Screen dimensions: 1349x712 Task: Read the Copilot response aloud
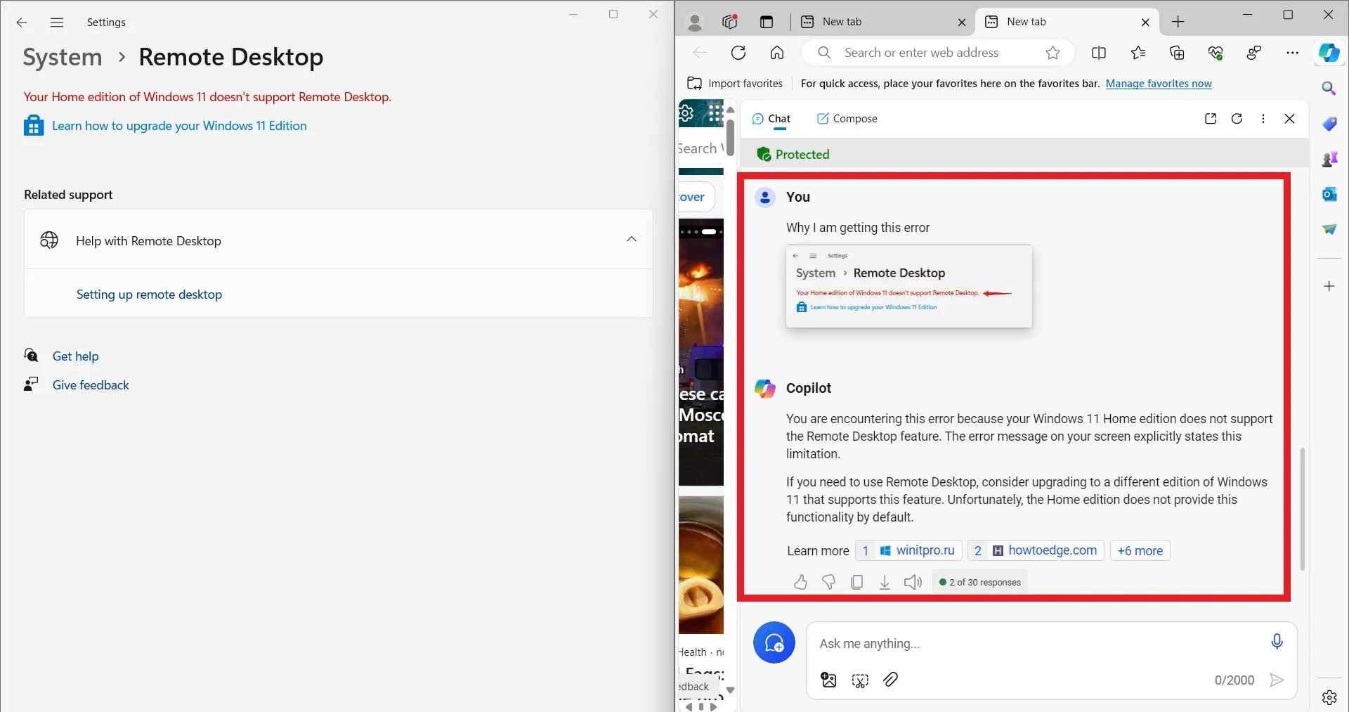[x=912, y=582]
